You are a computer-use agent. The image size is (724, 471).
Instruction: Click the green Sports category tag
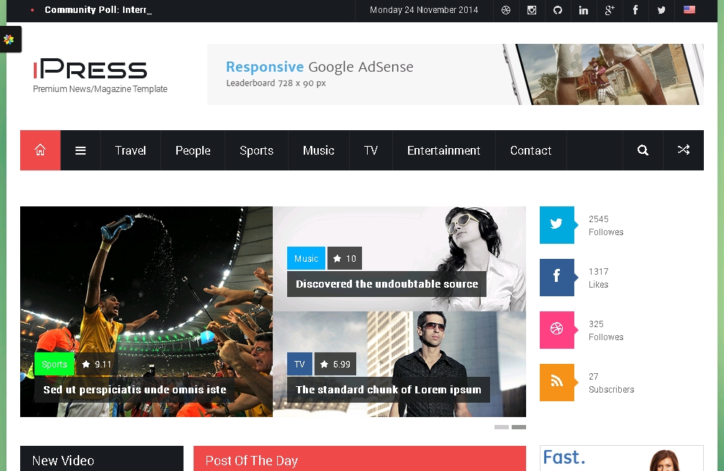(54, 364)
